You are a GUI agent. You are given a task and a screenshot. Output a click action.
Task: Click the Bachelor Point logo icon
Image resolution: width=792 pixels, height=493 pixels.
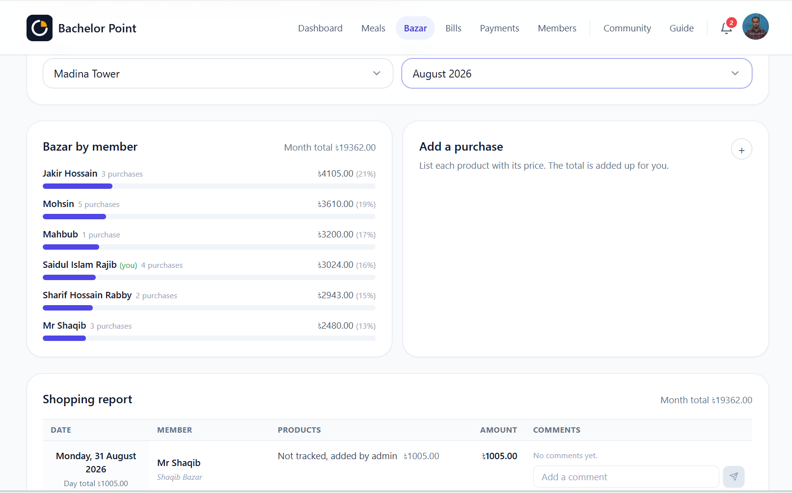coord(39,28)
